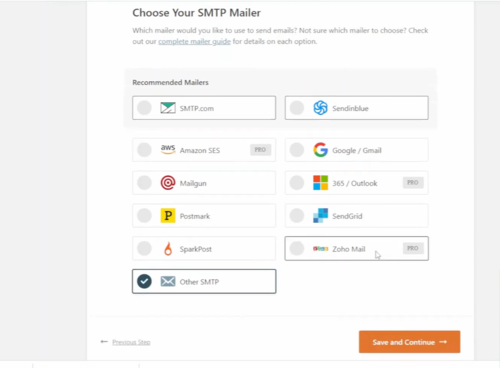Click the Zoho Mail logo icon
Image resolution: width=500 pixels, height=368 pixels.
coord(320,249)
